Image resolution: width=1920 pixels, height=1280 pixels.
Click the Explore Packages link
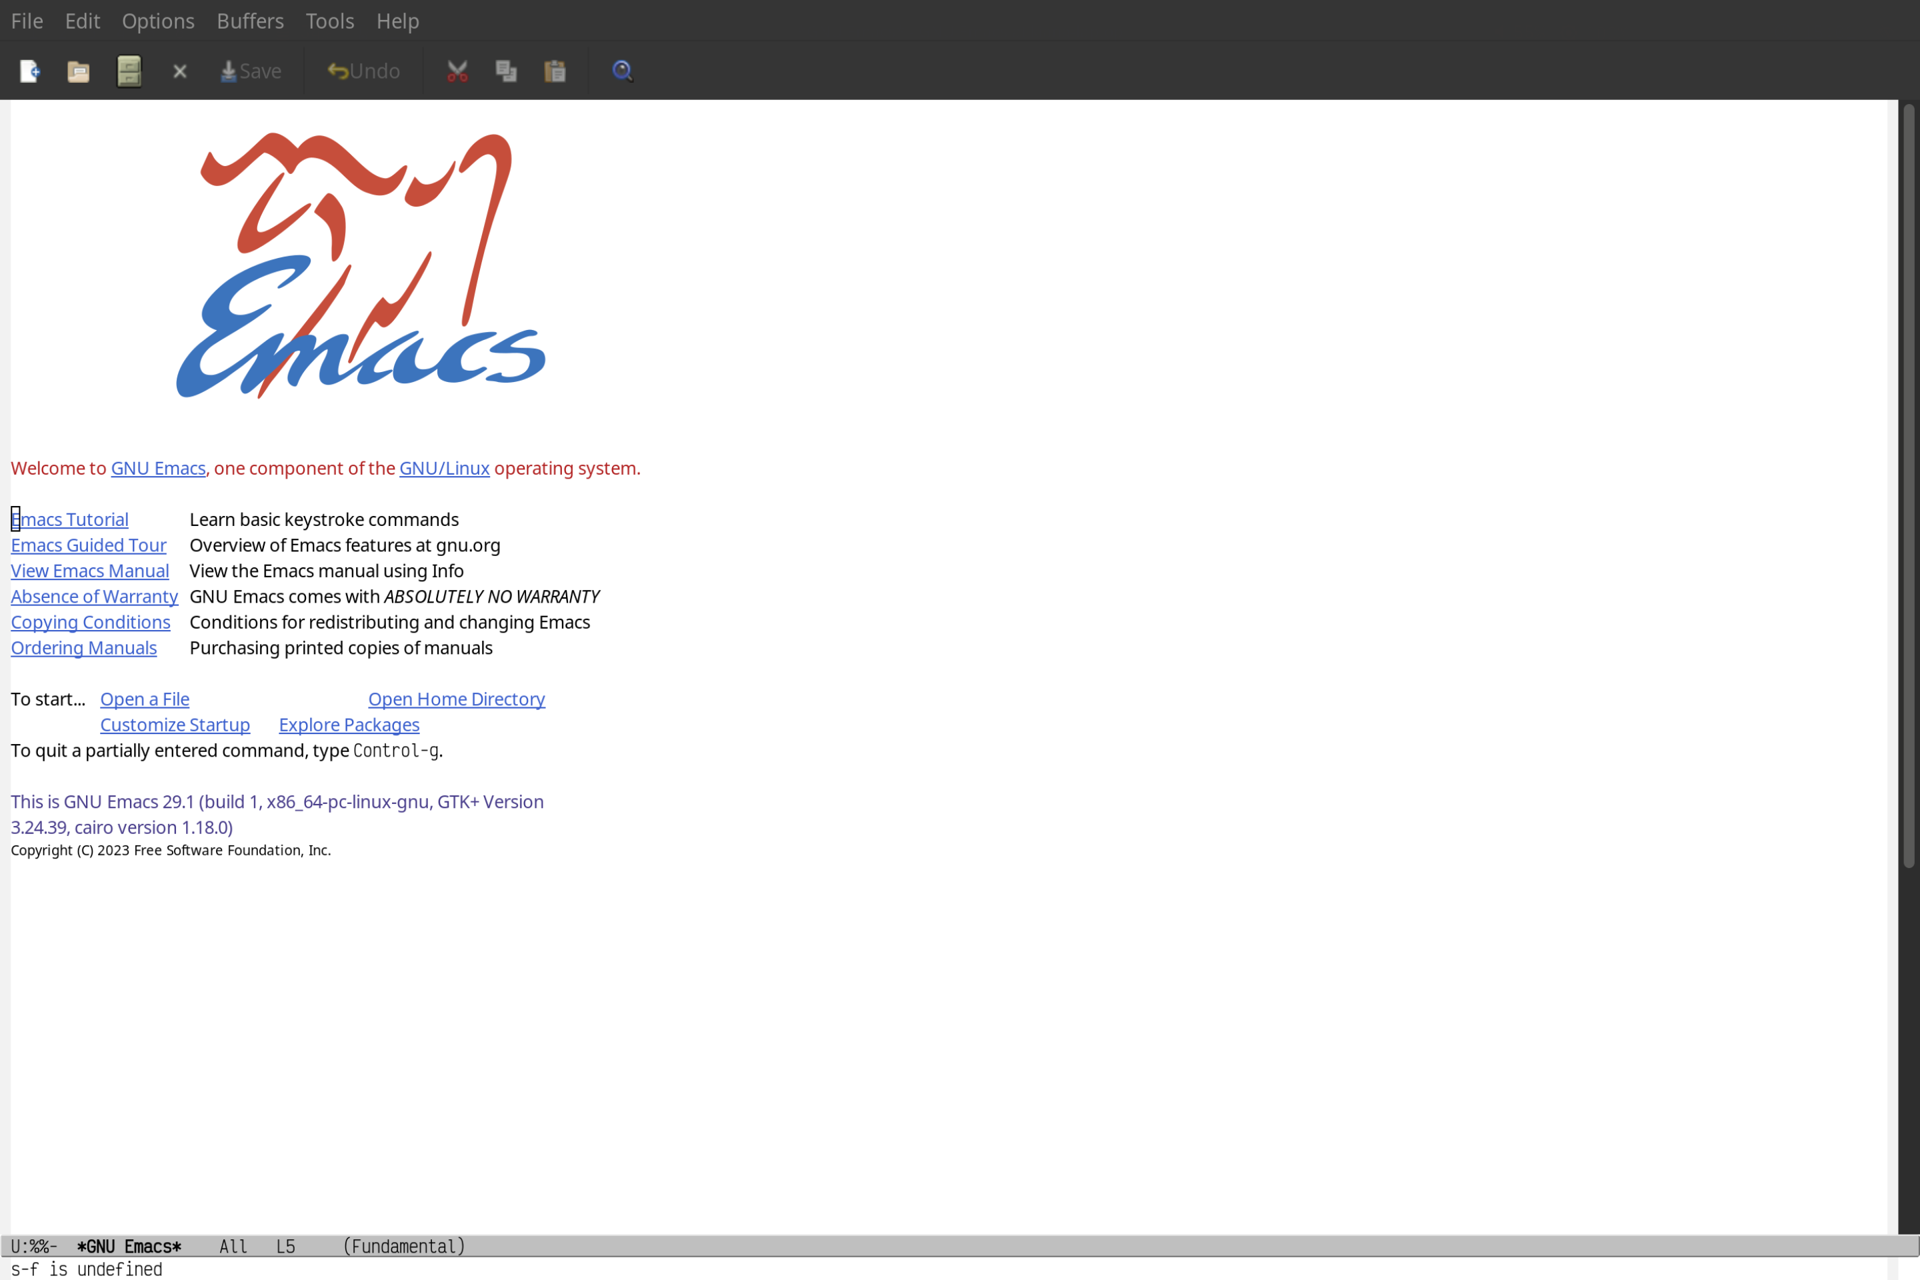click(349, 724)
